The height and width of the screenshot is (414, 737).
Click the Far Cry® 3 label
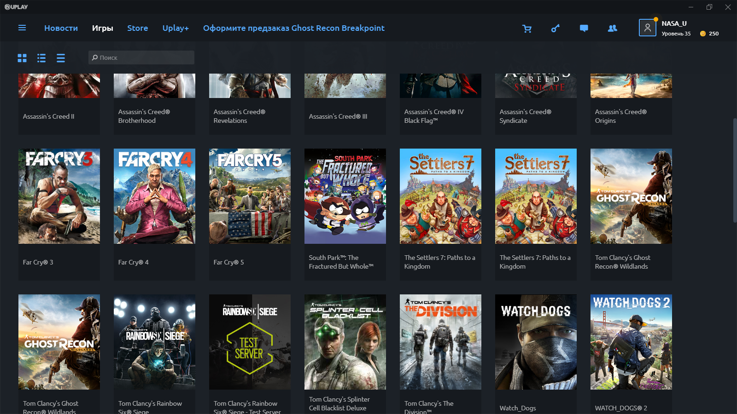pos(38,262)
